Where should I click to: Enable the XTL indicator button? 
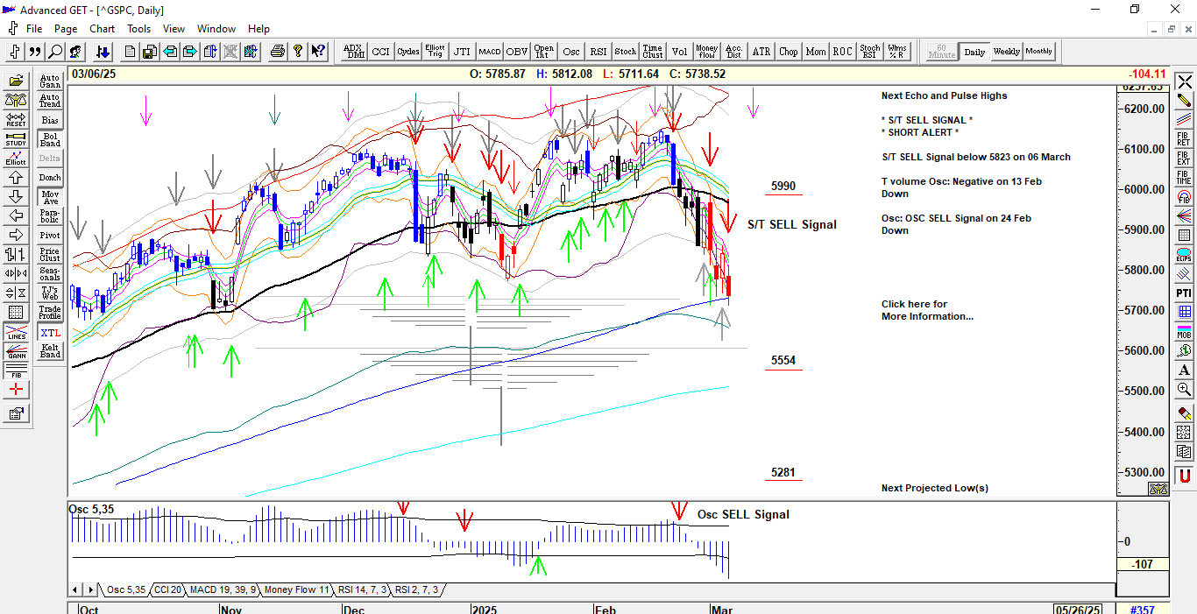pos(50,332)
